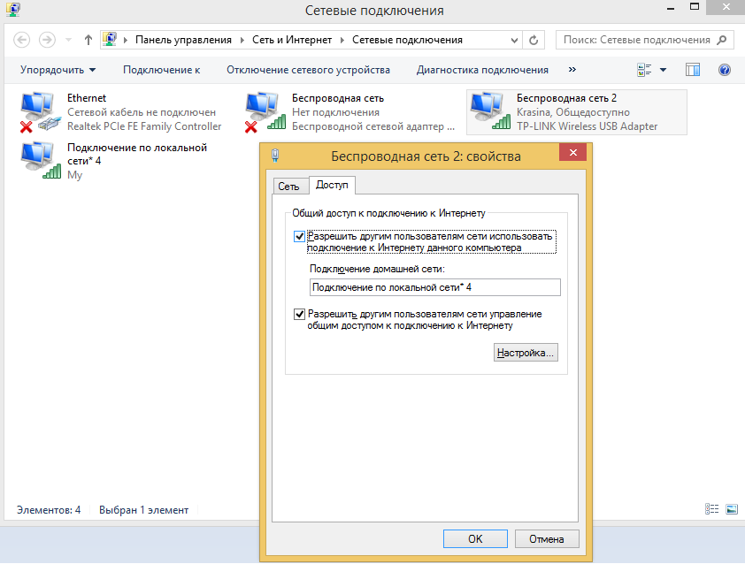
Task: Uncheck allow other users to use Internet connection
Action: point(299,236)
